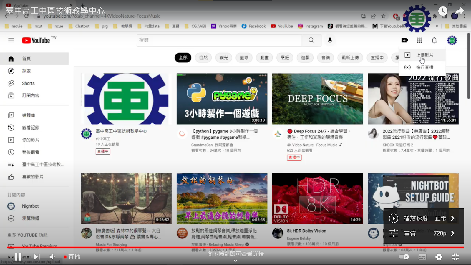This screenshot has width=471, height=265.
Task: Select 進行直播 from the create menu
Action: click(422, 67)
